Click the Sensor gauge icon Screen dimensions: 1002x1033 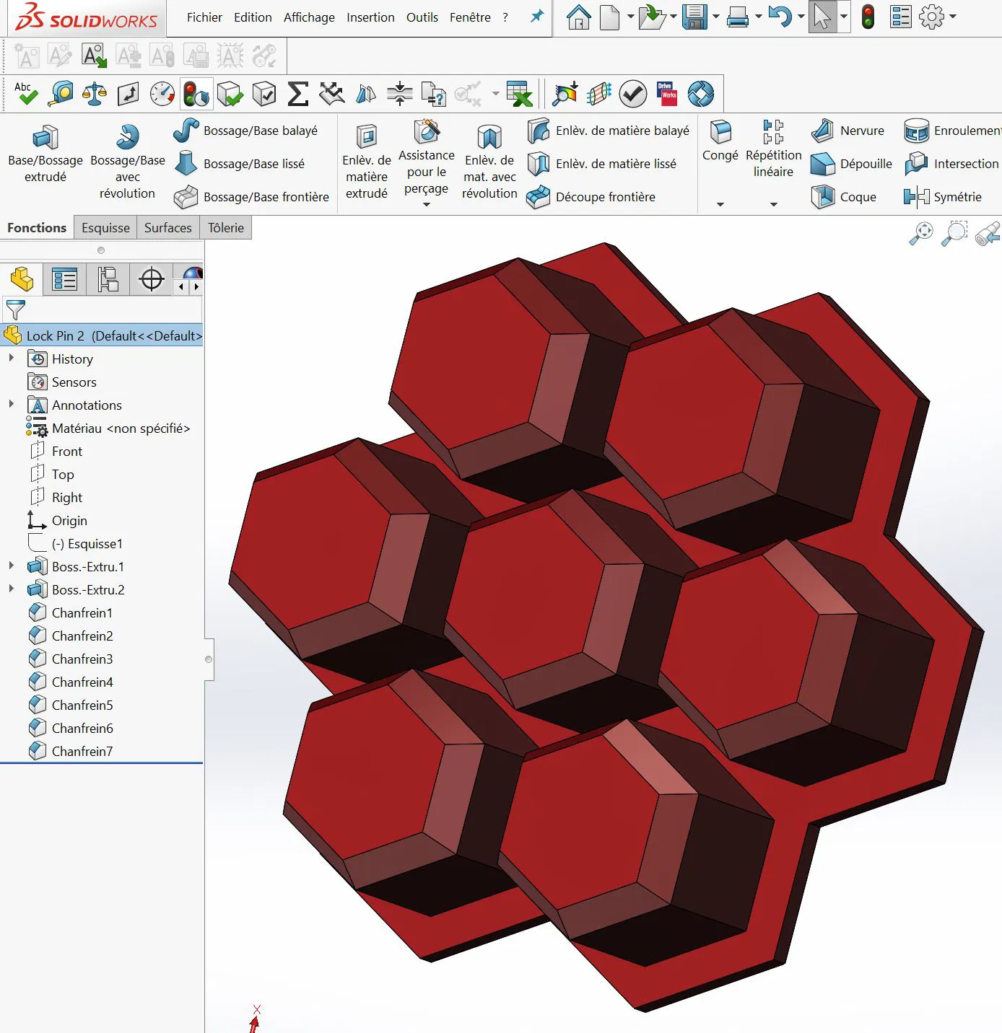pyautogui.click(x=162, y=94)
